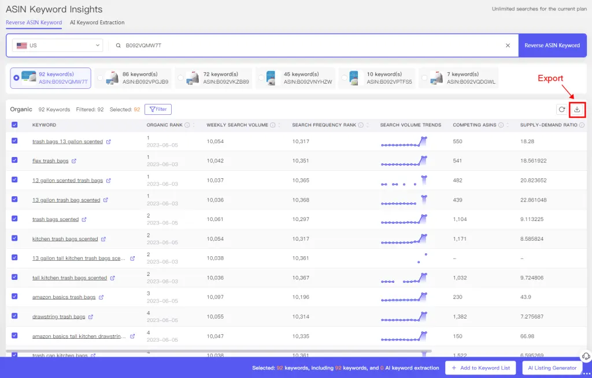Open the AI Listing Generator button
The width and height of the screenshot is (592, 378).
(x=552, y=368)
